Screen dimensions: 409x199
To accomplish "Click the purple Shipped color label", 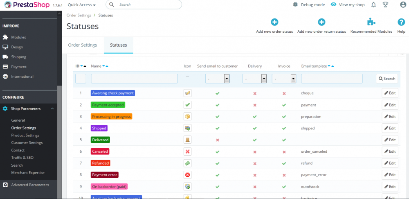I will tap(99, 128).
